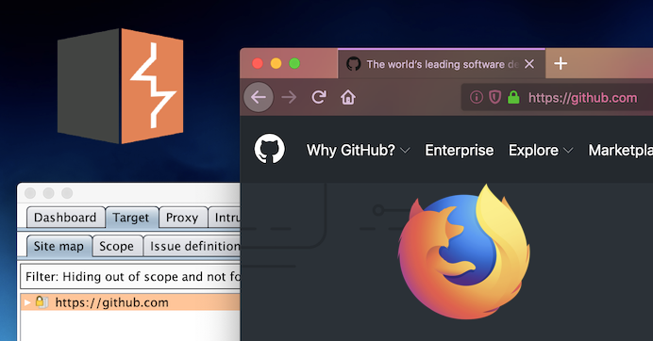The height and width of the screenshot is (341, 653).
Task: Switch to Burp Dashboard tab
Action: click(65, 218)
